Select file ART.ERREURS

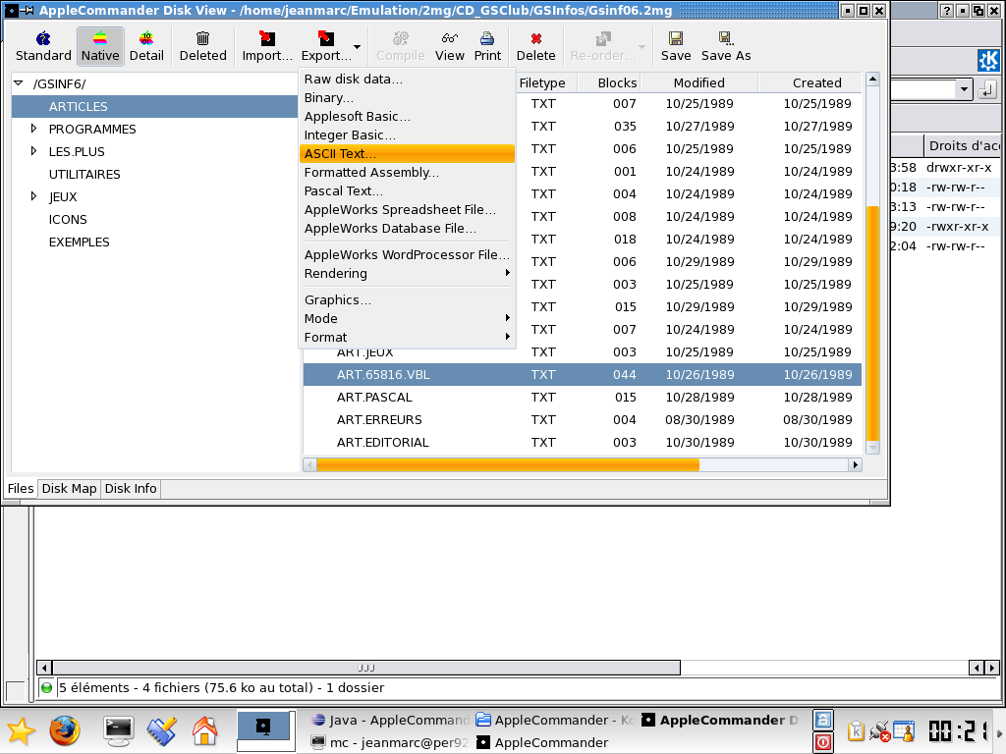379,419
